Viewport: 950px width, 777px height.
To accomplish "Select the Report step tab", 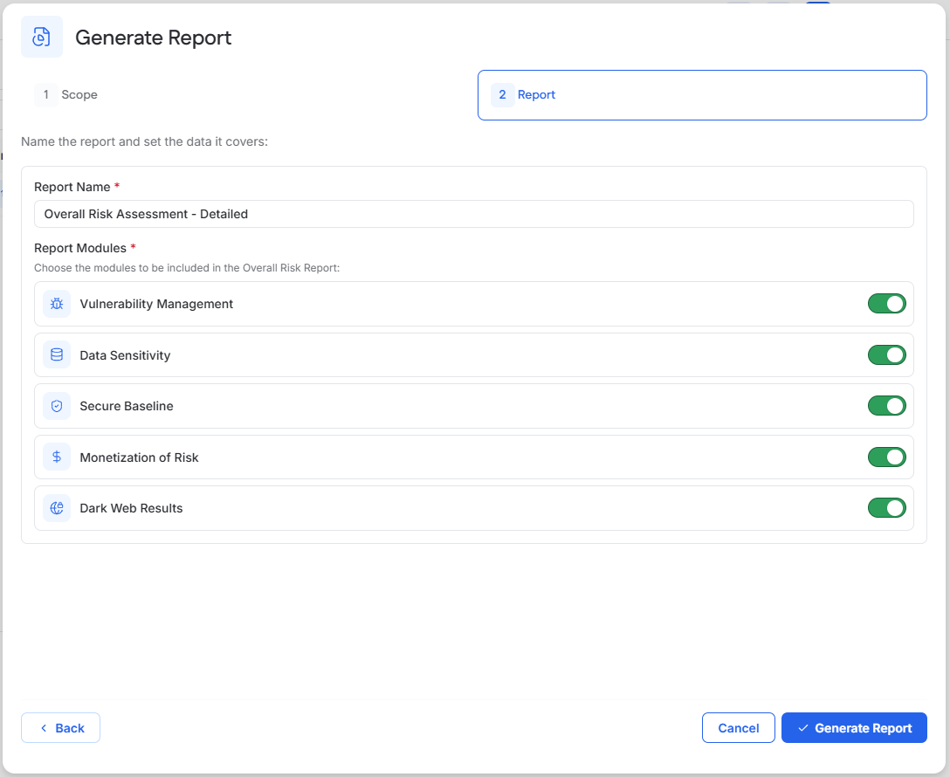I will tap(702, 95).
